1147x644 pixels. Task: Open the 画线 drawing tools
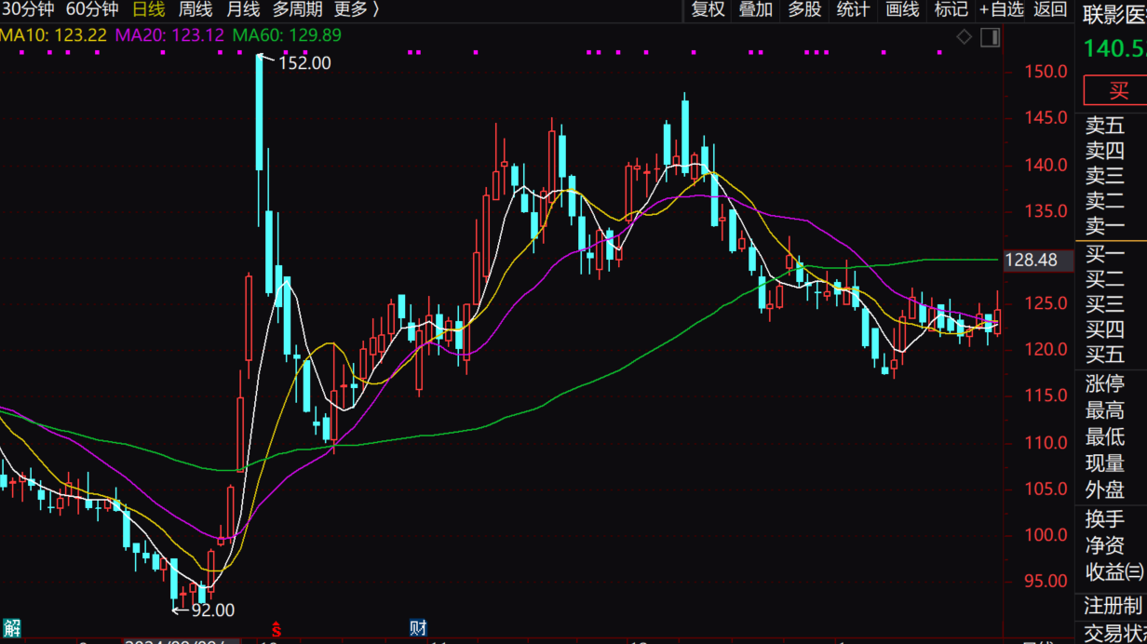902,10
